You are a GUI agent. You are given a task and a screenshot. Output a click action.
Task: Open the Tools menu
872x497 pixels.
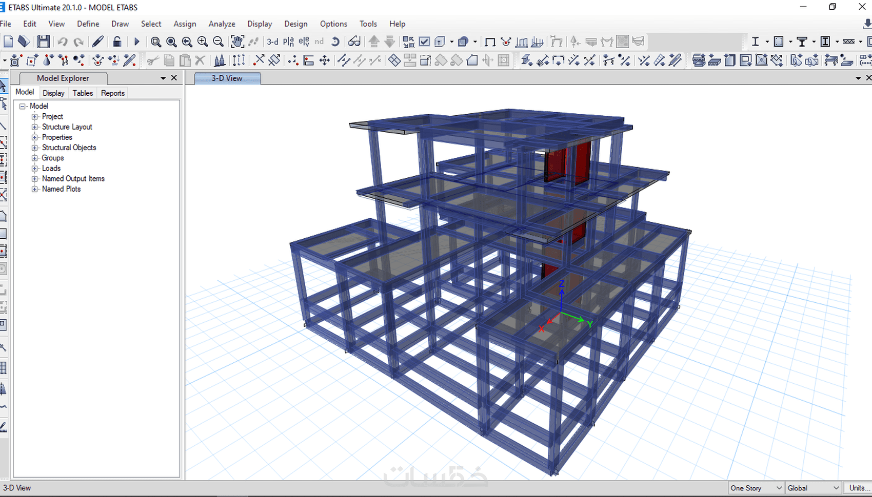pyautogui.click(x=368, y=24)
